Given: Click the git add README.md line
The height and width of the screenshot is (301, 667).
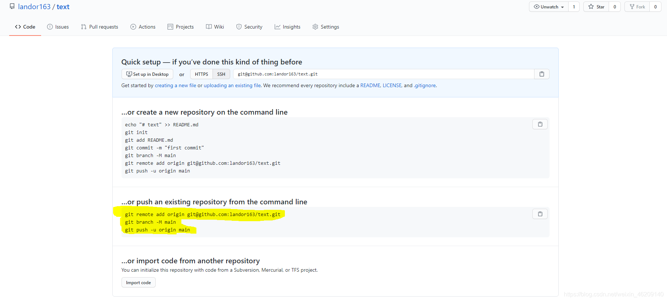Looking at the screenshot, I should [x=149, y=140].
